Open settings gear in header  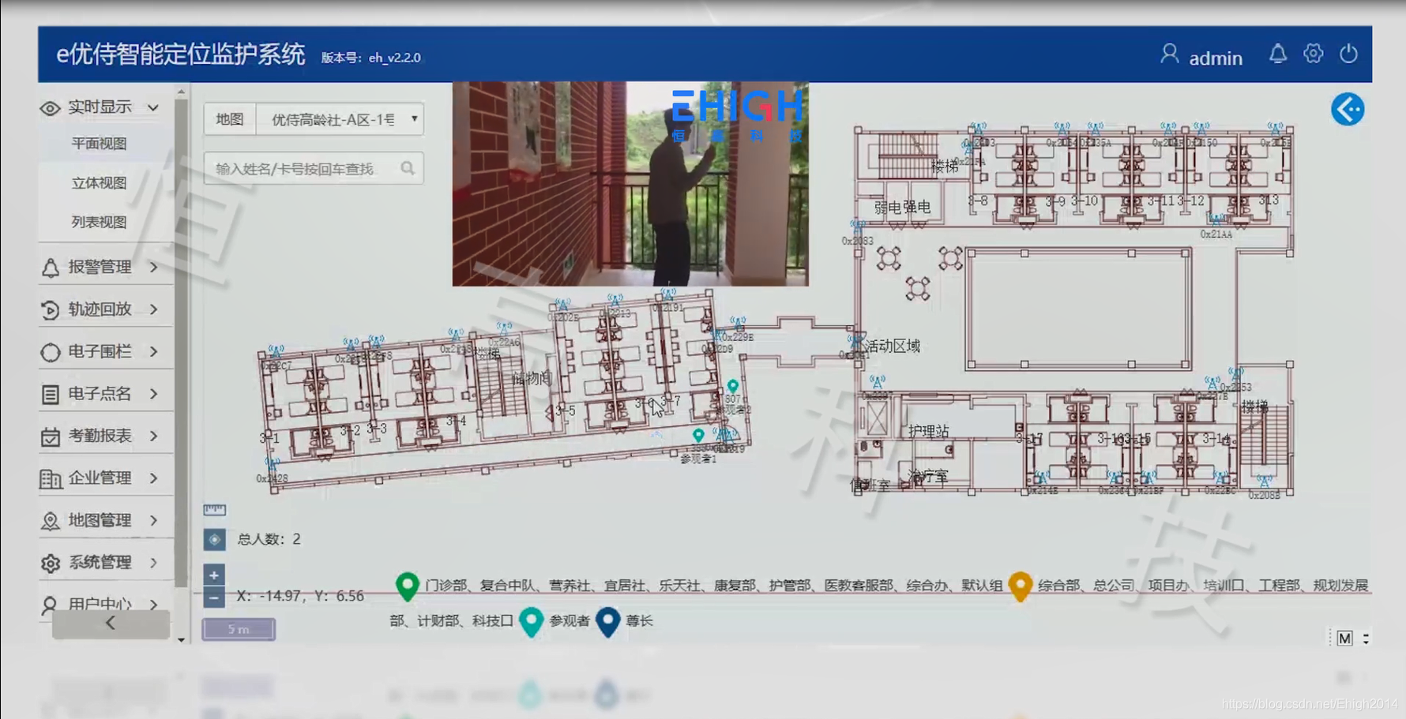pos(1313,54)
